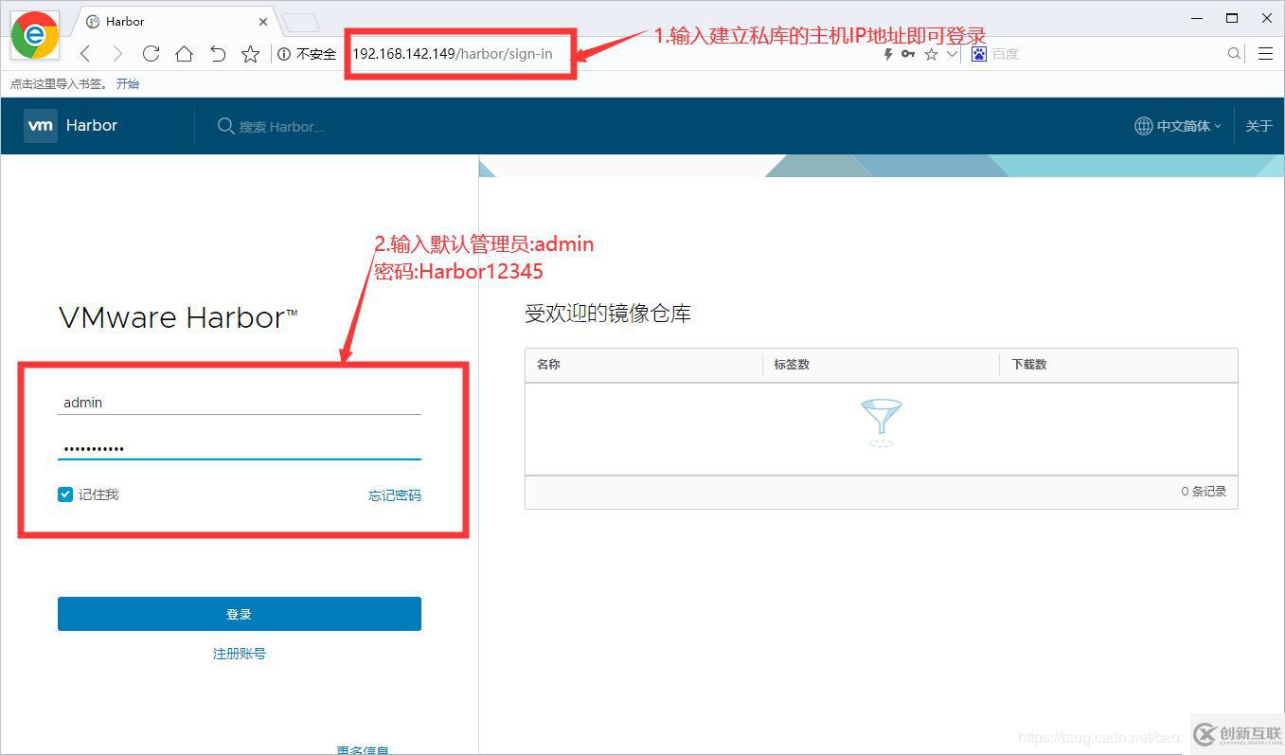1285x755 pixels.
Task: Click the Baidu paw search engine icon
Action: click(977, 53)
